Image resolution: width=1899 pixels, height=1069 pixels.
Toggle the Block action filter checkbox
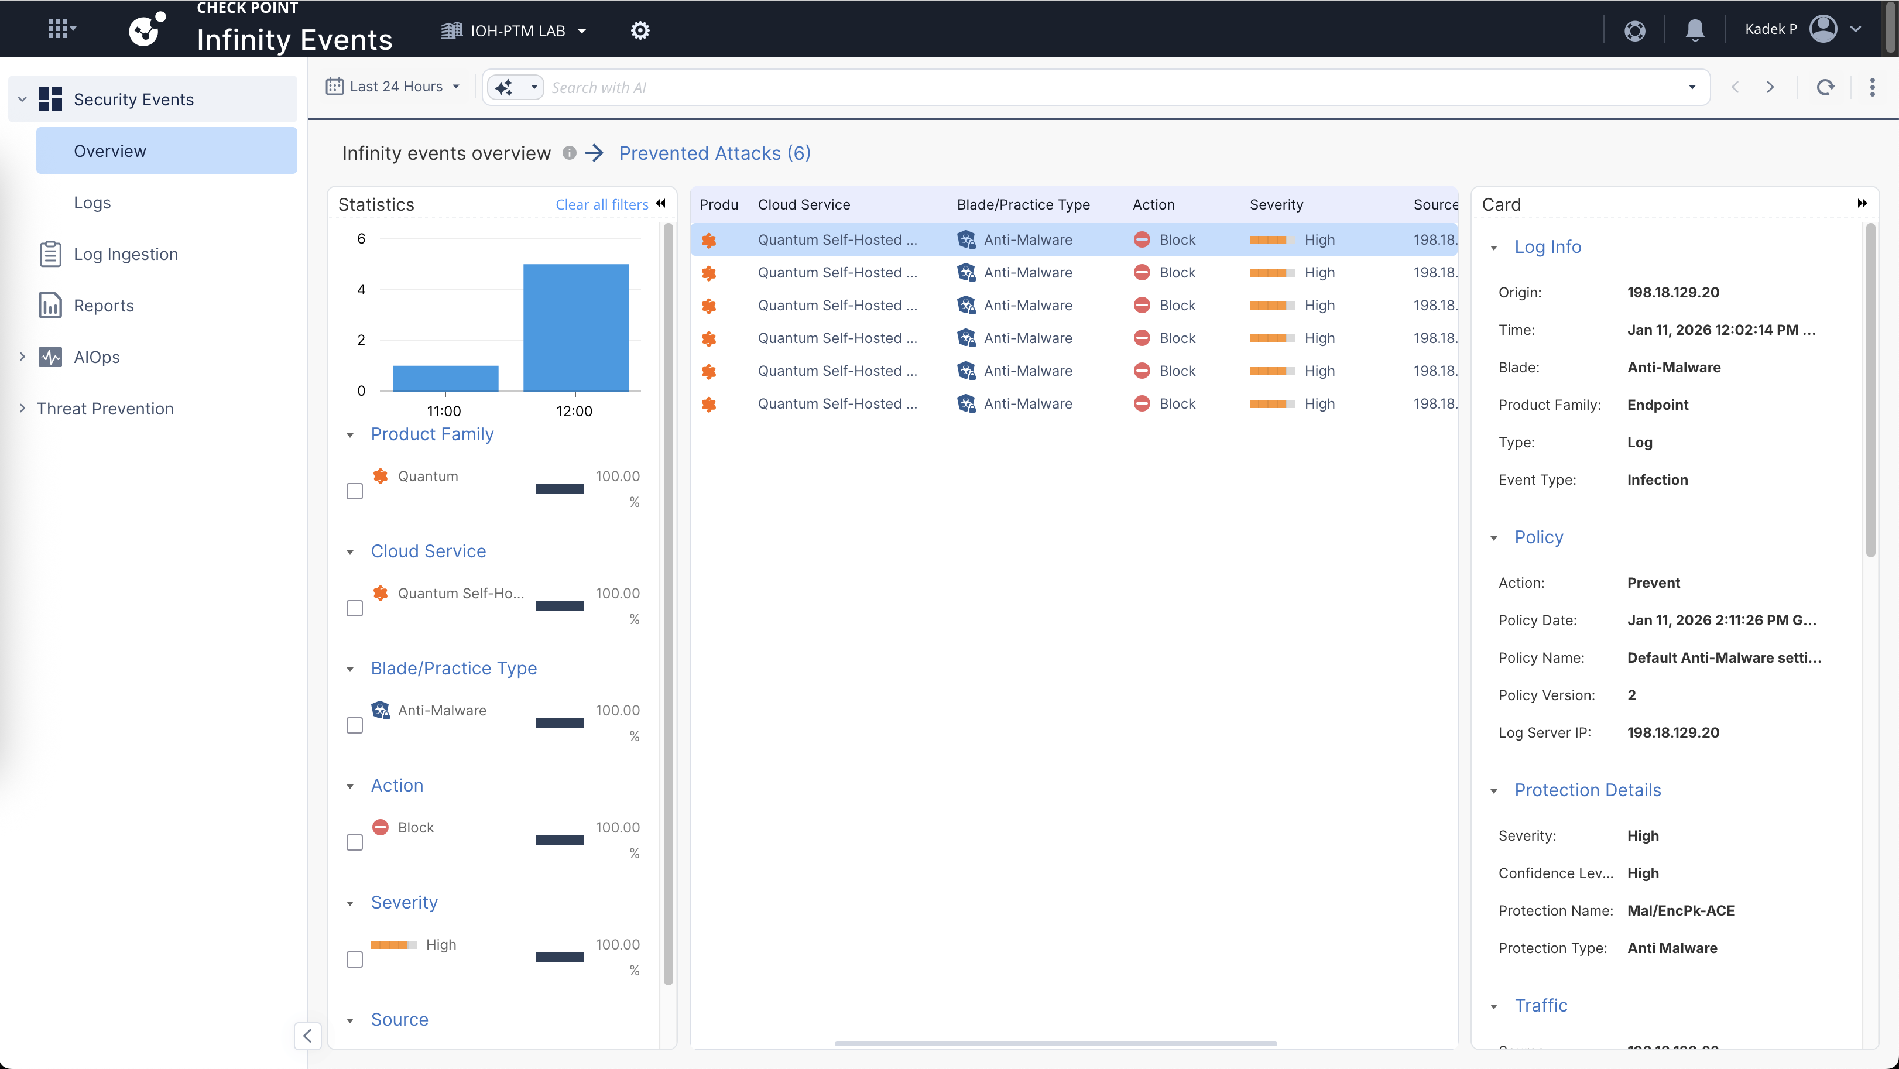click(x=355, y=842)
